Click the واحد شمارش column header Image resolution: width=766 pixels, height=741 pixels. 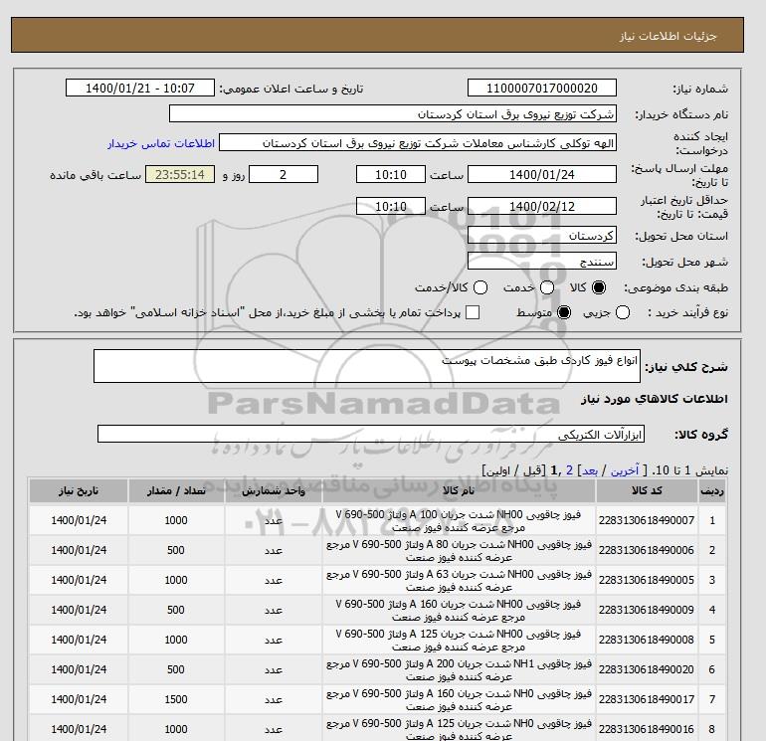[274, 491]
